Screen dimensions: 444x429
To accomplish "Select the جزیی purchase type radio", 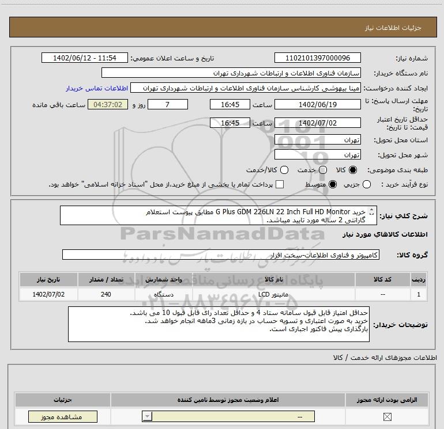I will (x=367, y=184).
